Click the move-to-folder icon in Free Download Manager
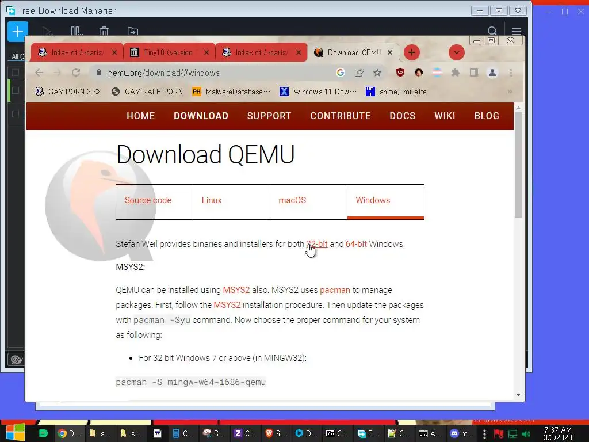589x442 pixels. (133, 32)
